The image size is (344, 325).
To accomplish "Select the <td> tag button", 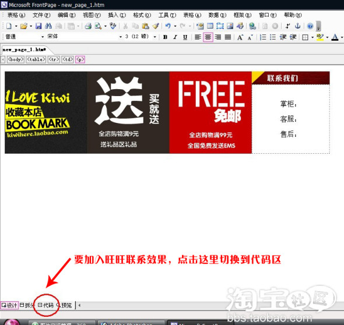I will (x=68, y=59).
